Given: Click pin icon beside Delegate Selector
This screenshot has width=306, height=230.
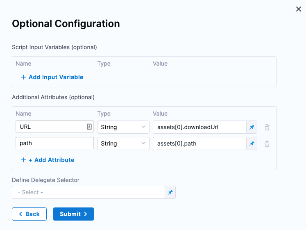Looking at the screenshot, I should click(170, 192).
